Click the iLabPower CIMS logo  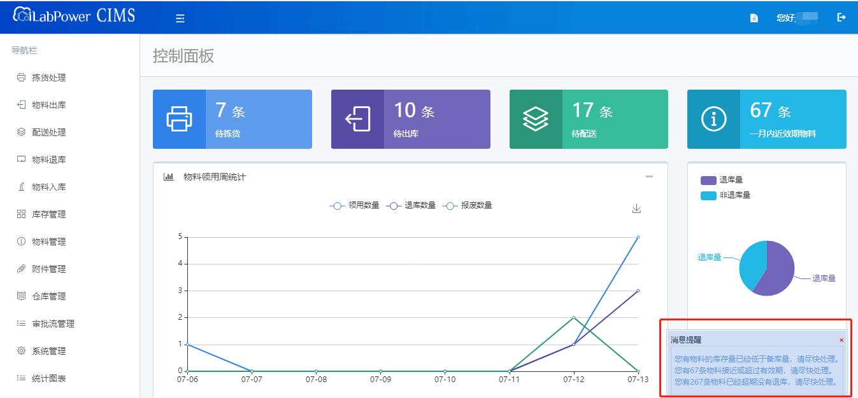coord(74,15)
